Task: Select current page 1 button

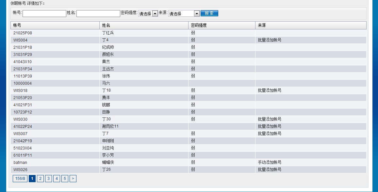Action: coord(32,179)
